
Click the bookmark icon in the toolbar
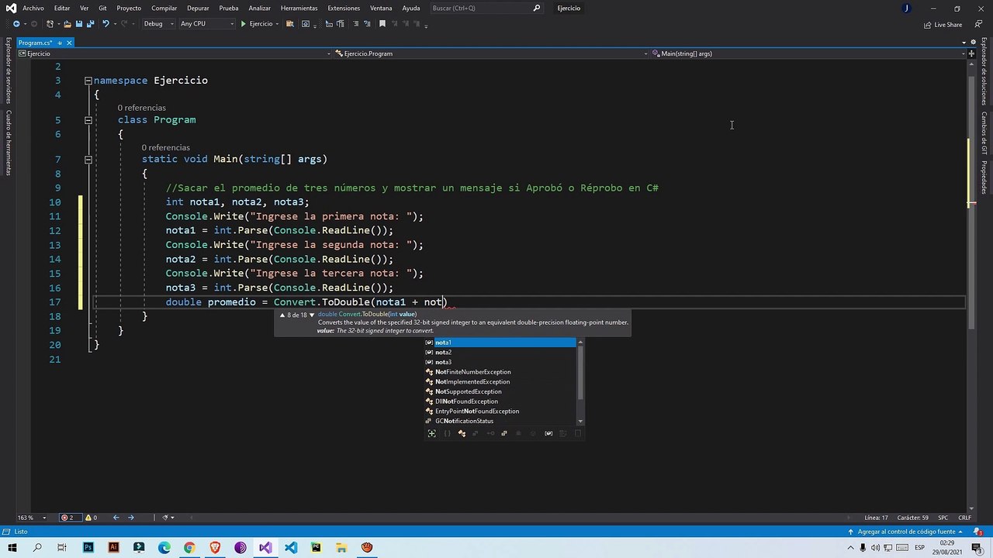tap(382, 24)
